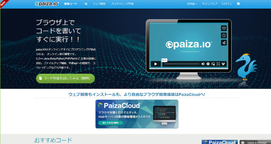The width and height of the screenshot is (271, 144).
Task: Click コード作成を試してみる（無料）green button
Action: pyautogui.click(x=65, y=78)
